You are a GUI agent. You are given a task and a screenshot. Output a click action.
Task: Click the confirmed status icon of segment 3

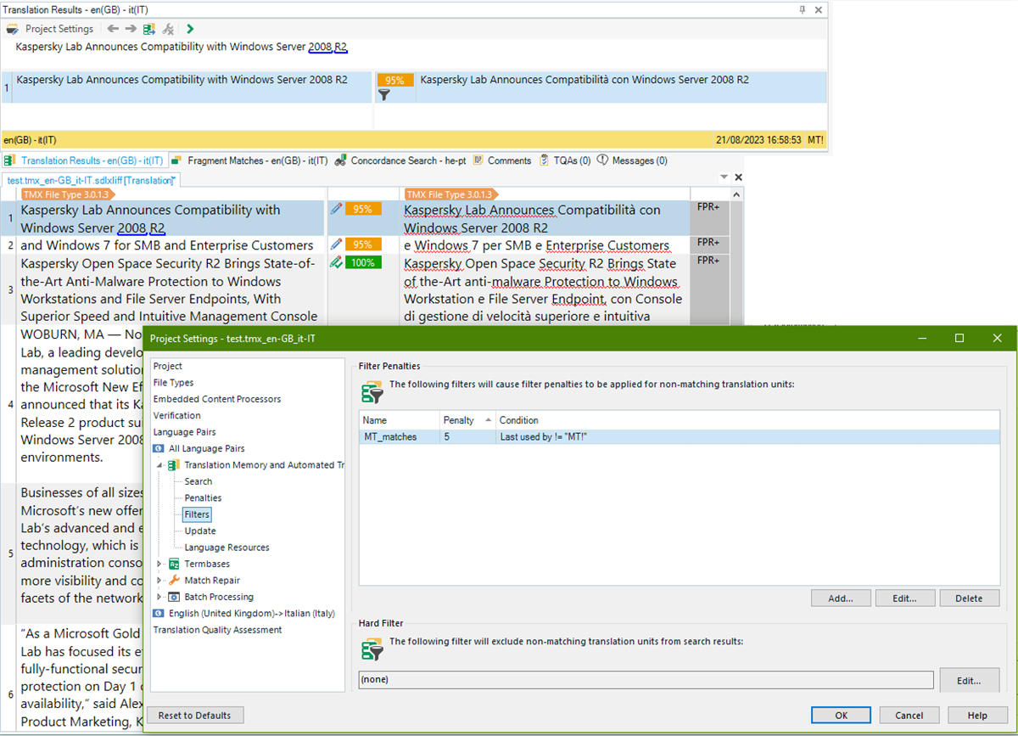point(337,262)
